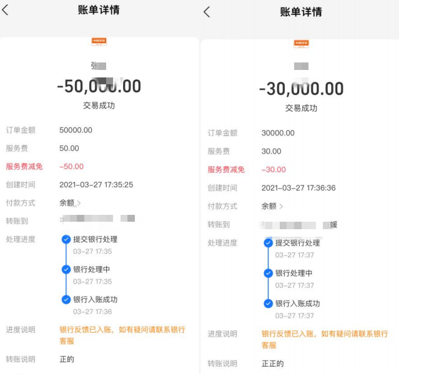429x386 pixels.
Task: Click creation time 2021-03-27 17:35:25
Action: click(x=96, y=185)
